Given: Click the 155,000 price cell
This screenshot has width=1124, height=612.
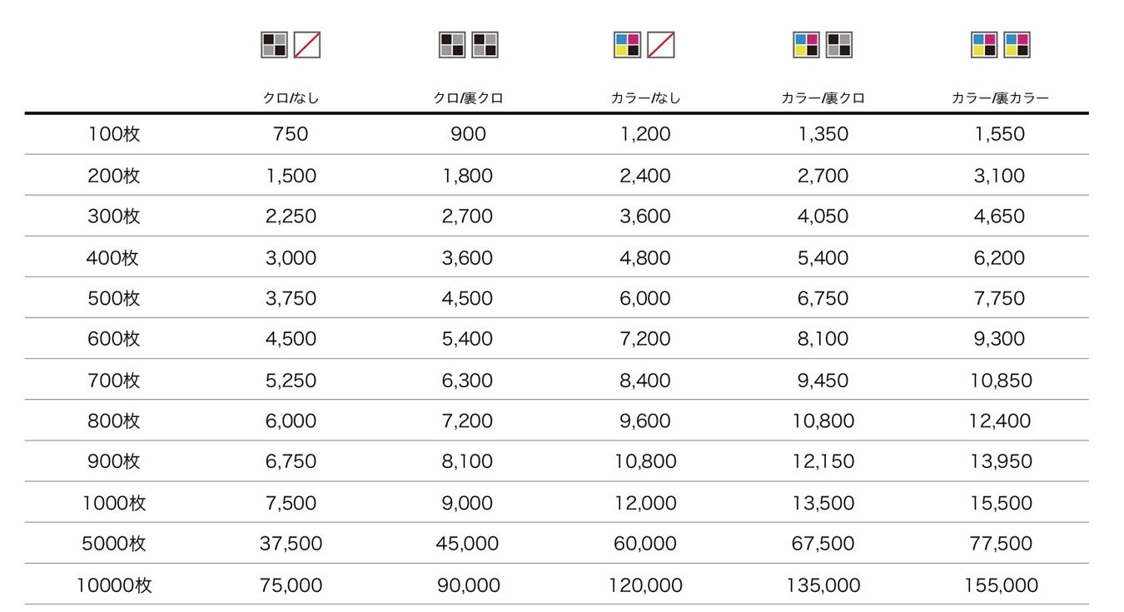Looking at the screenshot, I should (x=1001, y=585).
